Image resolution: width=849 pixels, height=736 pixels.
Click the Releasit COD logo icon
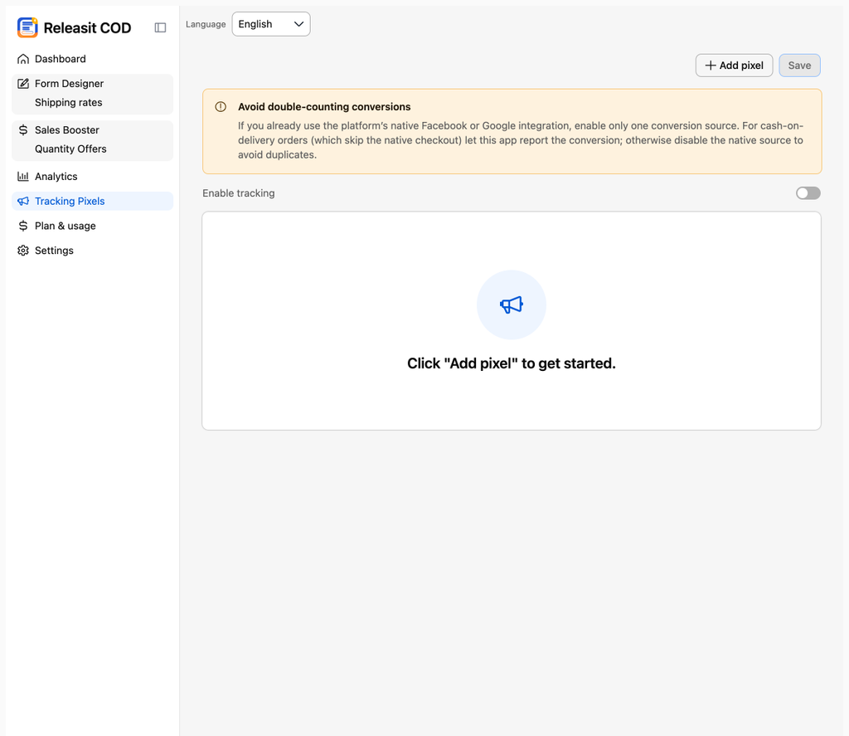(27, 27)
